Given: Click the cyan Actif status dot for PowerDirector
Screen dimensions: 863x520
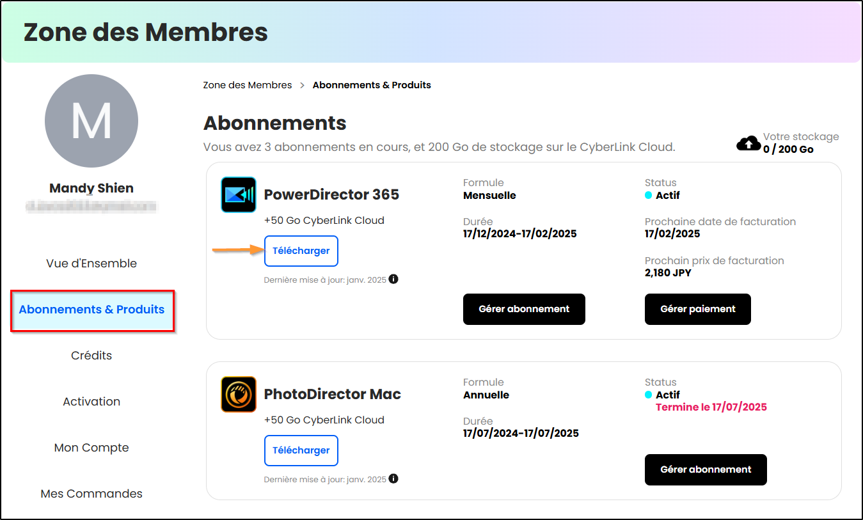Looking at the screenshot, I should tap(649, 196).
